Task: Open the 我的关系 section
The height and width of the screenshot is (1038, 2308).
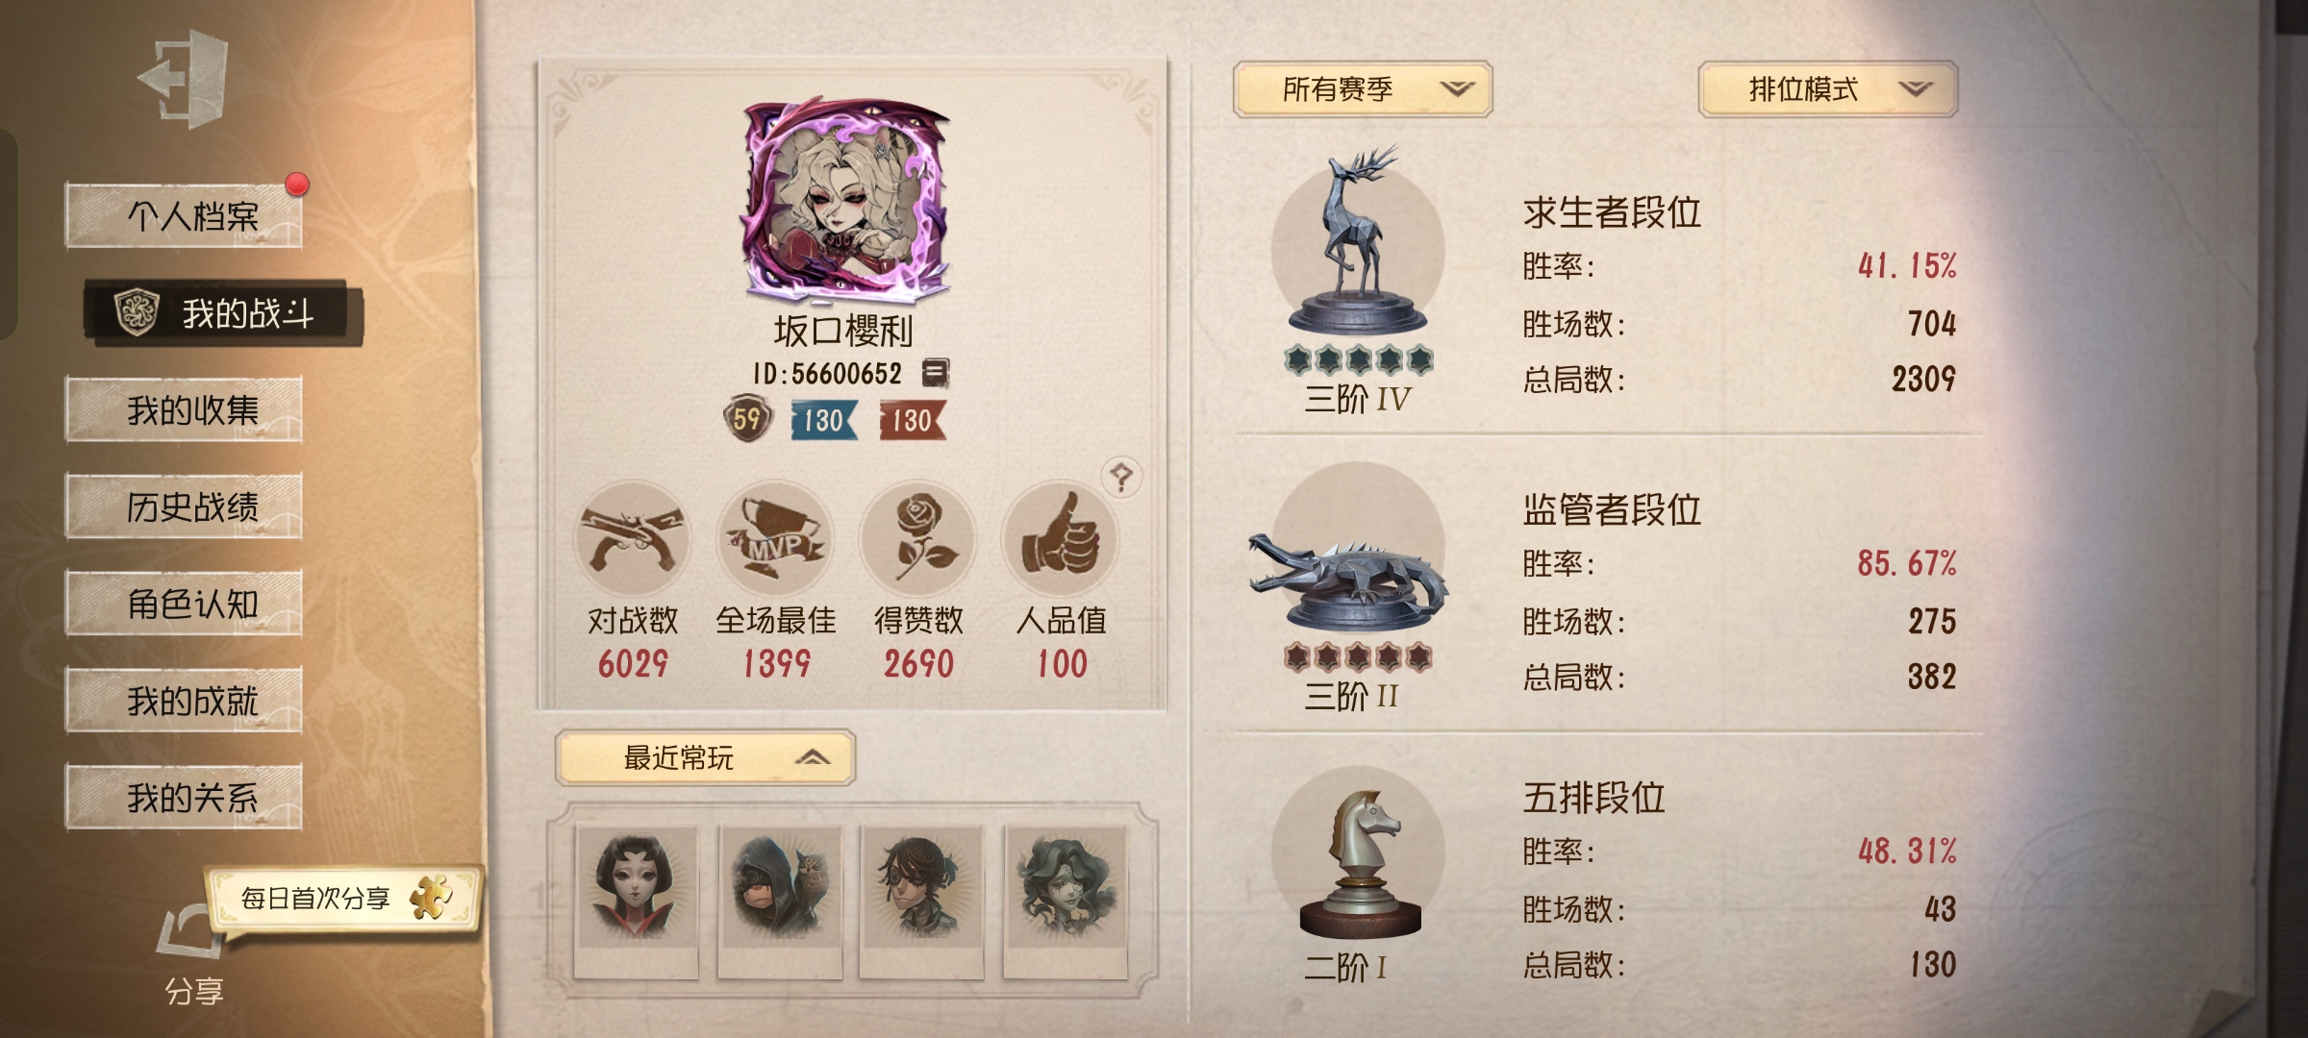Action: [x=184, y=797]
